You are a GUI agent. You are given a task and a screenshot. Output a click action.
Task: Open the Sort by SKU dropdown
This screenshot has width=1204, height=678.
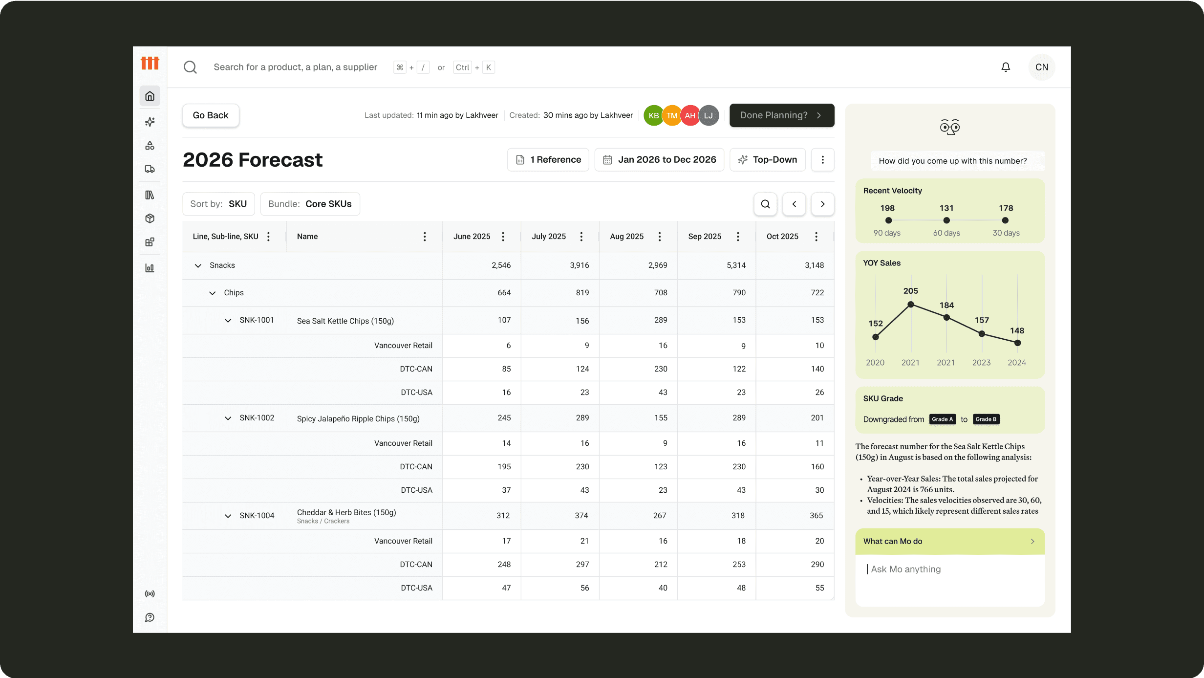pos(218,204)
